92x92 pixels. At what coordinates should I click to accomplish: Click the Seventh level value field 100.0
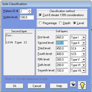coord(62,71)
